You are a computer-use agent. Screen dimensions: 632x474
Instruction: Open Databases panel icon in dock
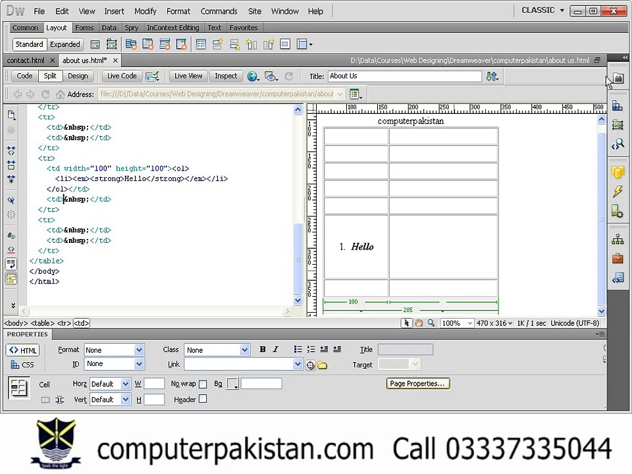pyautogui.click(x=617, y=172)
